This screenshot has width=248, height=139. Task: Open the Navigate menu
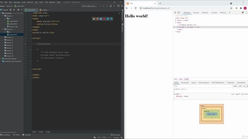17,2
